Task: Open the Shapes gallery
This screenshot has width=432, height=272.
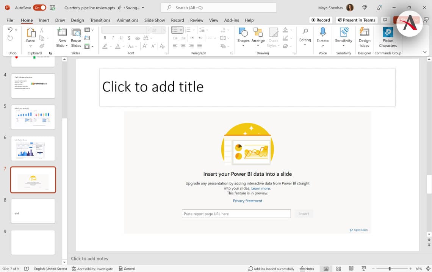Action: (243, 37)
